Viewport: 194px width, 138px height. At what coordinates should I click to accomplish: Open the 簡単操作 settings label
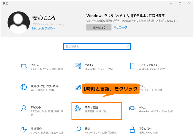tap(36, 129)
